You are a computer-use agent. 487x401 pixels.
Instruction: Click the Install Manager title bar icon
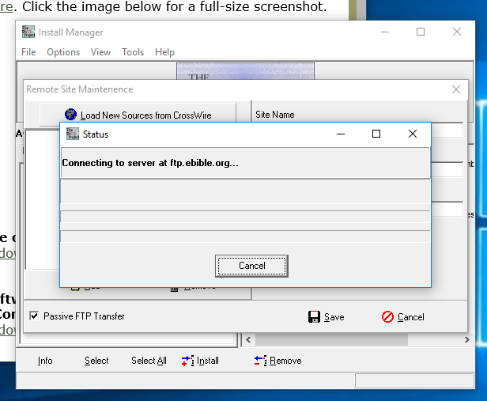(28, 32)
